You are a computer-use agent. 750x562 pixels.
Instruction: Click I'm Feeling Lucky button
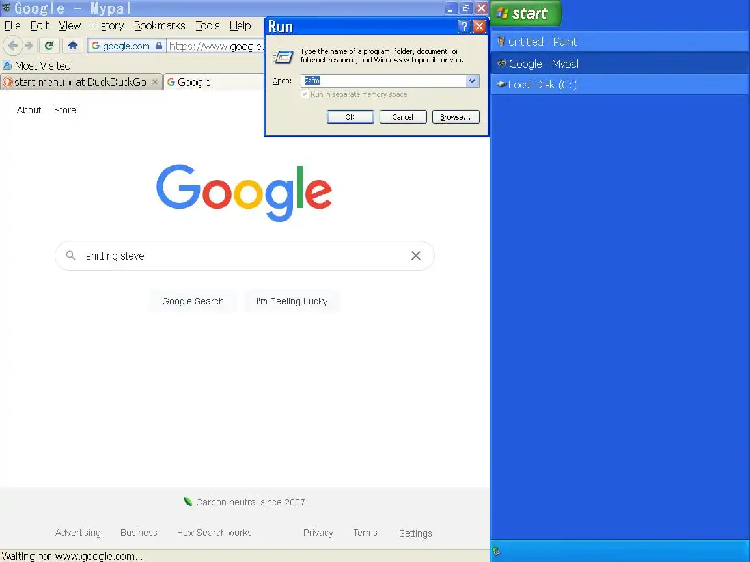[x=292, y=301]
